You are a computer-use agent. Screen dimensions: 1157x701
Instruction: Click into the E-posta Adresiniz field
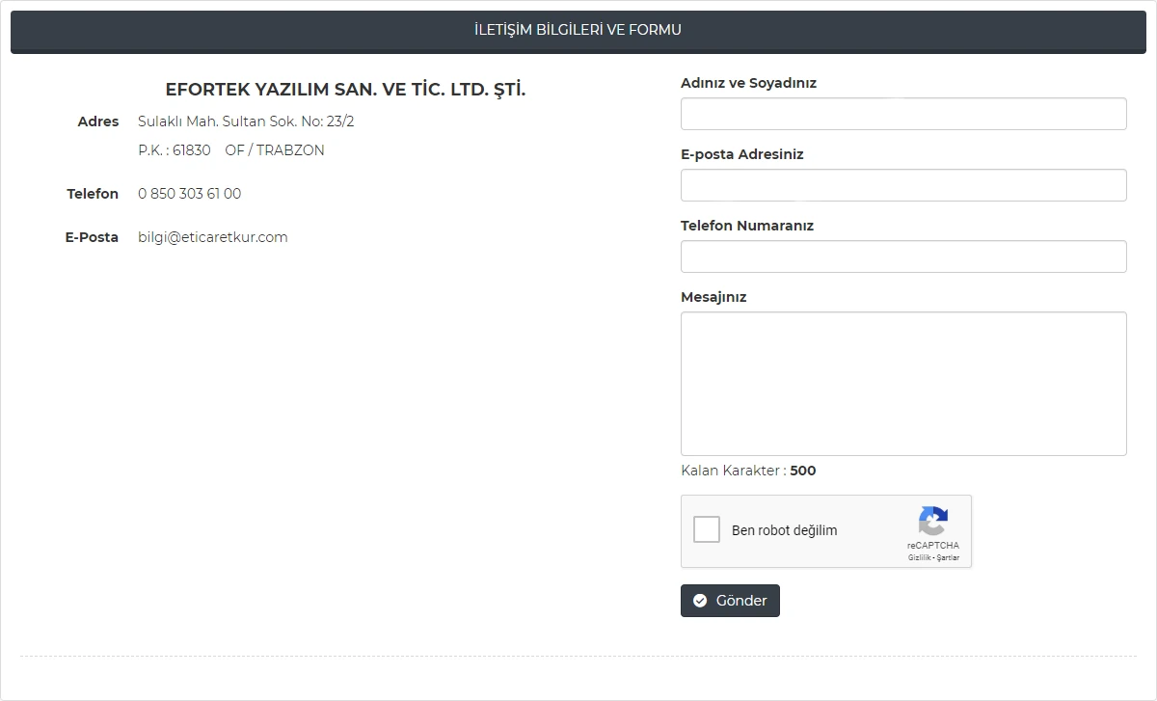(x=903, y=185)
